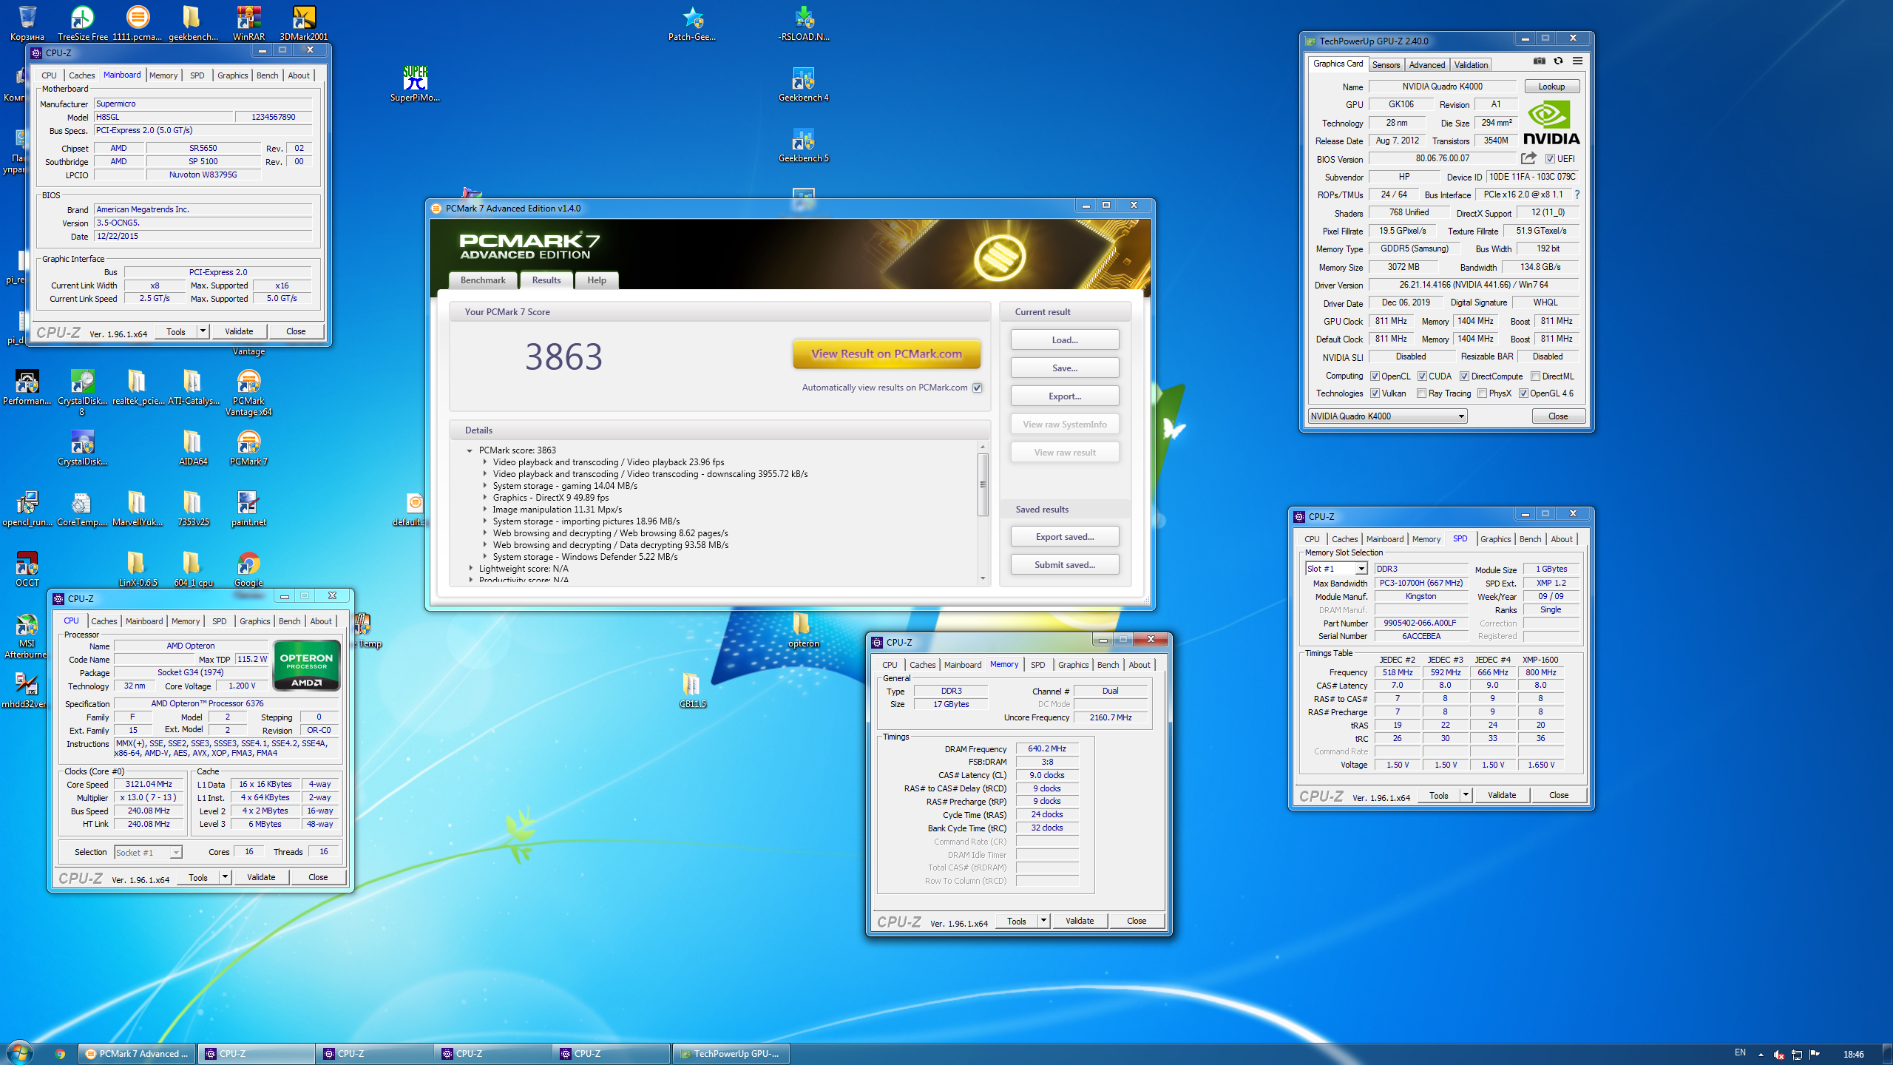Click the EN language indicator in the tray
The image size is (1893, 1065).
[1740, 1053]
